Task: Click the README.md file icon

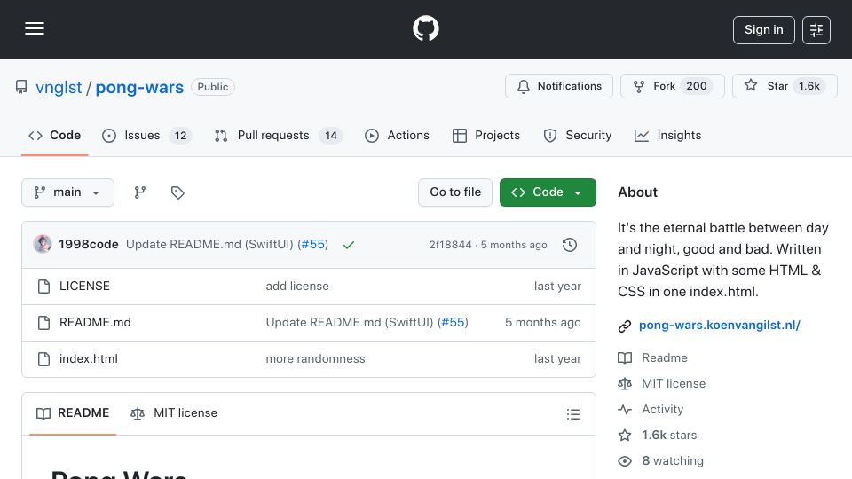Action: coord(44,323)
